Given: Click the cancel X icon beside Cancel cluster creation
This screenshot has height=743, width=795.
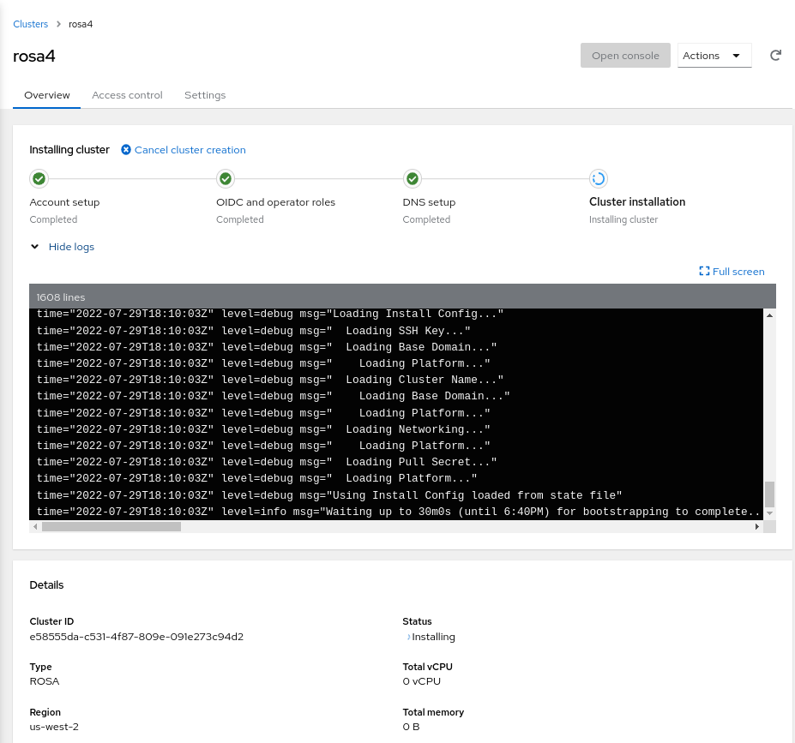Looking at the screenshot, I should 126,150.
